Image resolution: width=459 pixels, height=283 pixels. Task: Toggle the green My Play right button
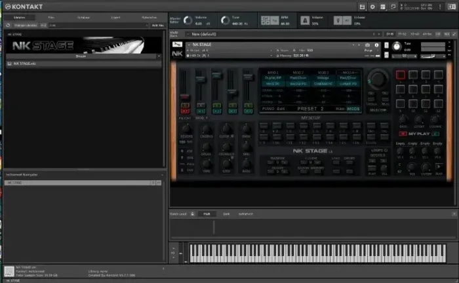coord(435,134)
